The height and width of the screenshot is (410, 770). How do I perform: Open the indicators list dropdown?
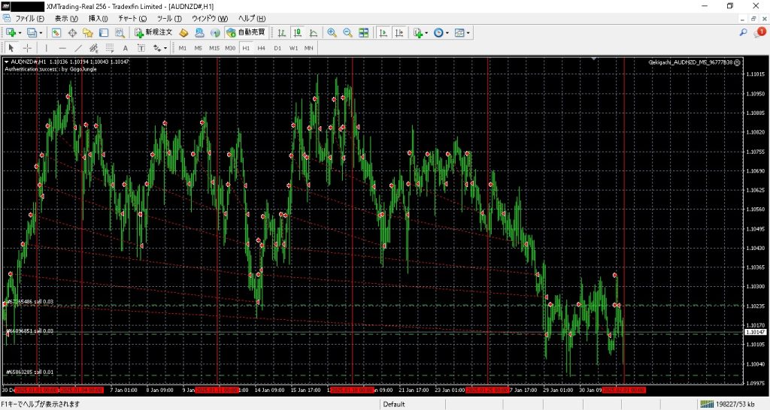[x=426, y=33]
